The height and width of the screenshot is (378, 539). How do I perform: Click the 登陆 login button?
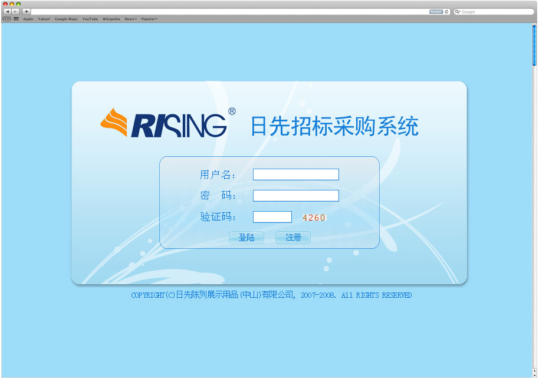247,238
